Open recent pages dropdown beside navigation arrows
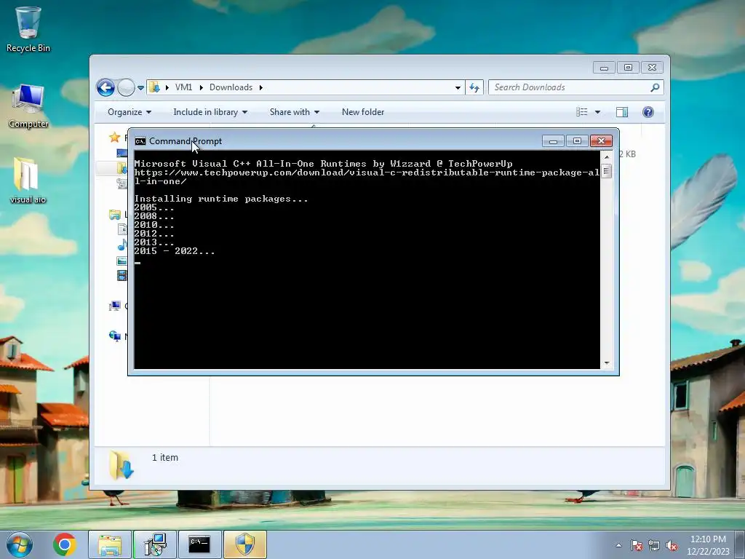745x559 pixels. pyautogui.click(x=140, y=88)
